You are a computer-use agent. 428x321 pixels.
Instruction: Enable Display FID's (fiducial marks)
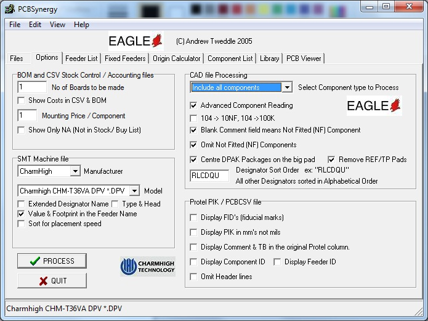coord(193,217)
